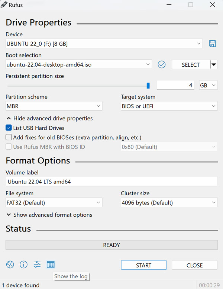Click the save drive image disk icon
This screenshot has width=223, height=289.
click(x=212, y=44)
